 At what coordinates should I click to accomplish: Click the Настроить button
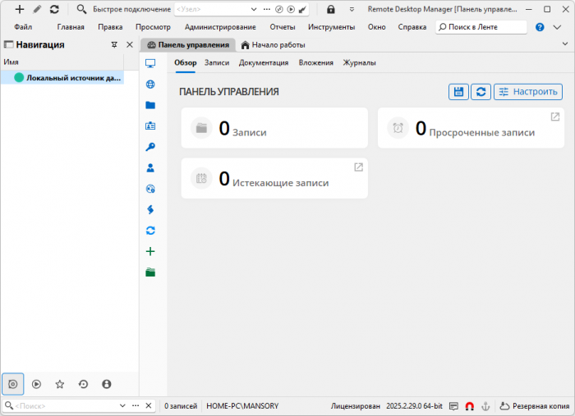click(528, 92)
